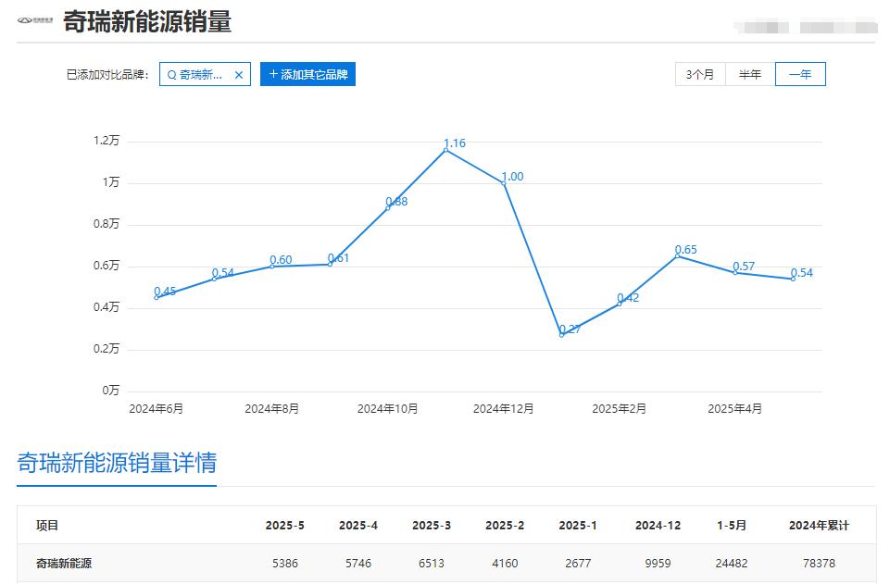Click the 78378 yearly total cell
Image resolution: width=890 pixels, height=584 pixels.
(819, 564)
